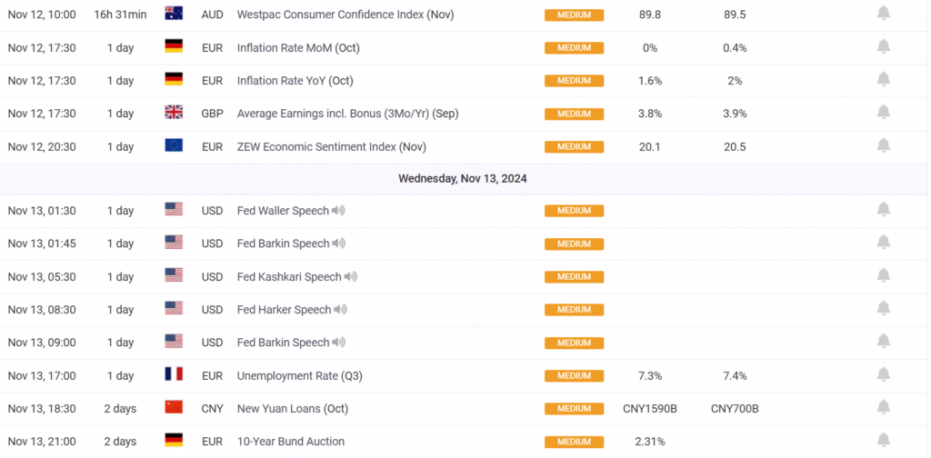Click speaker icon beside Fed Harker Speech

click(x=341, y=310)
